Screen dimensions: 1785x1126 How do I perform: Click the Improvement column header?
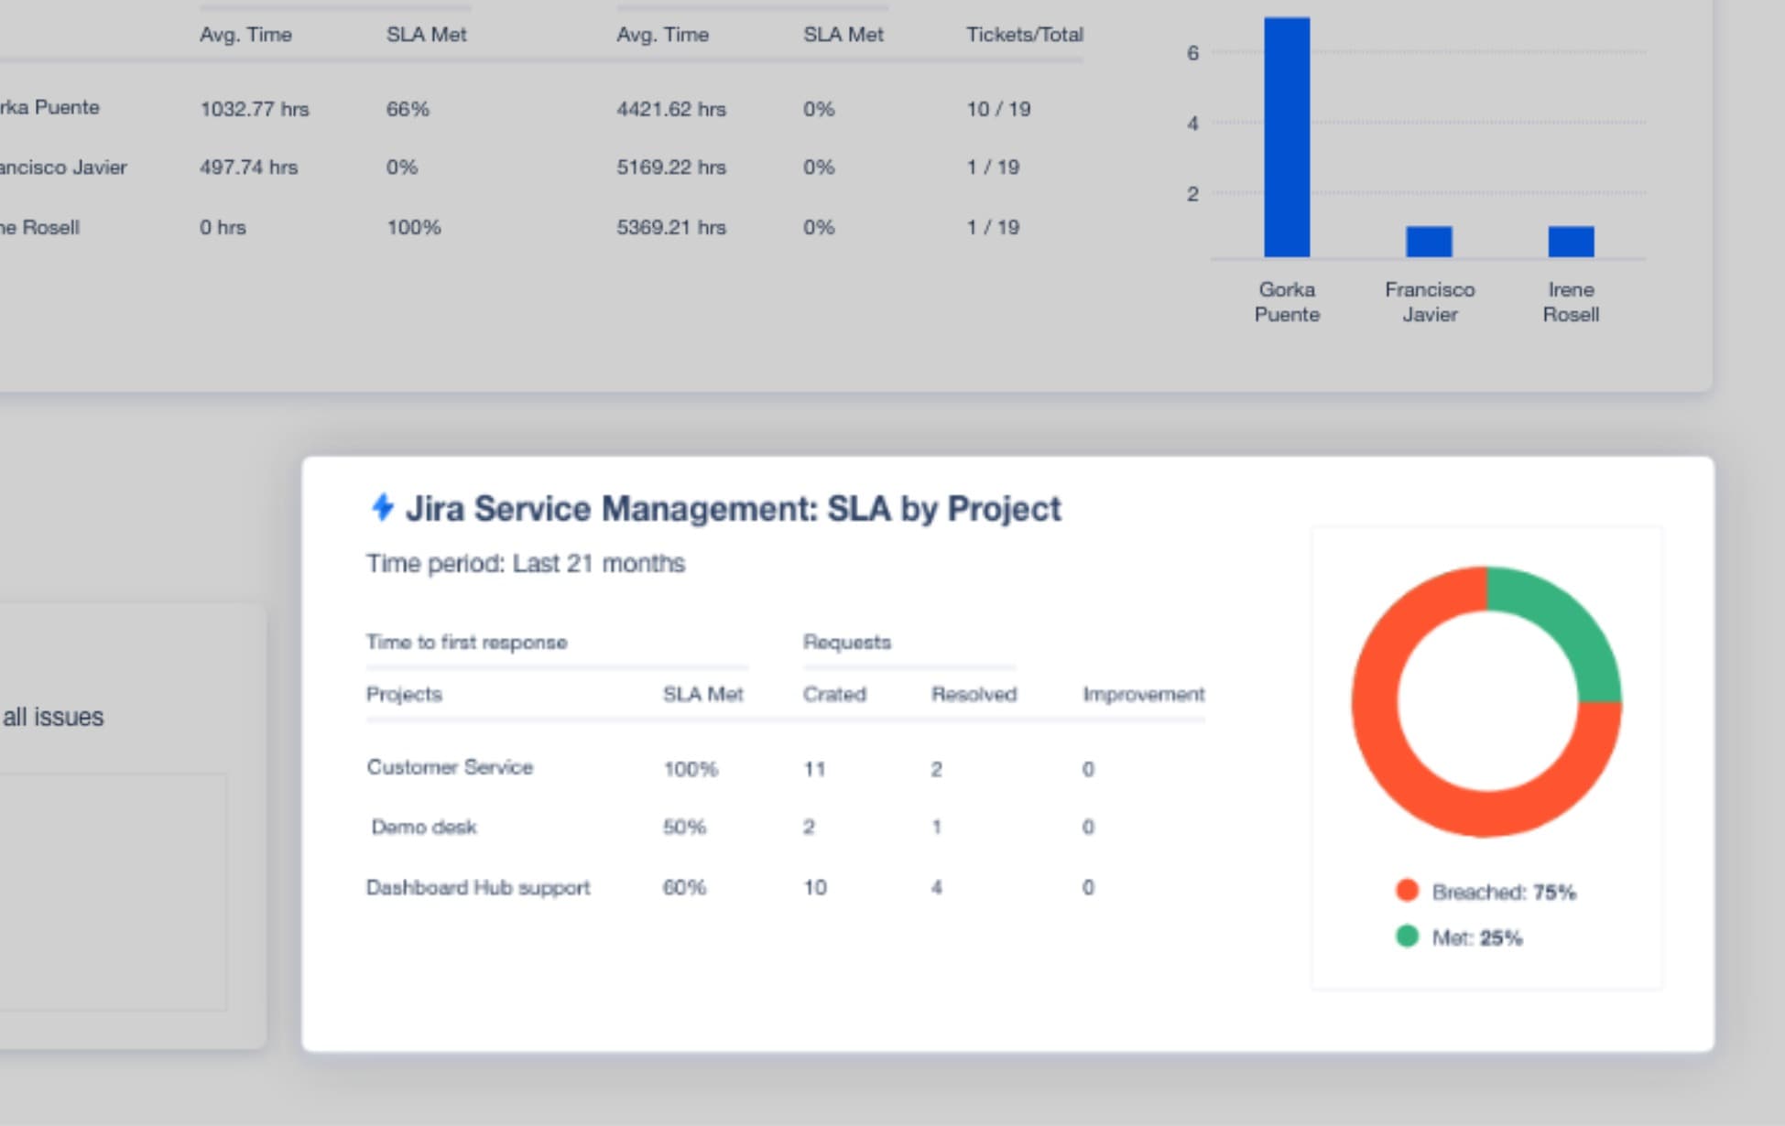[1143, 694]
